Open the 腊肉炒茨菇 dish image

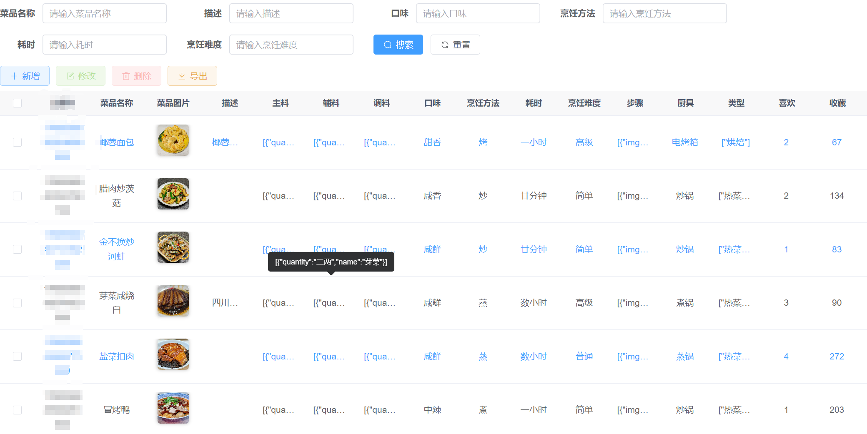tap(173, 194)
